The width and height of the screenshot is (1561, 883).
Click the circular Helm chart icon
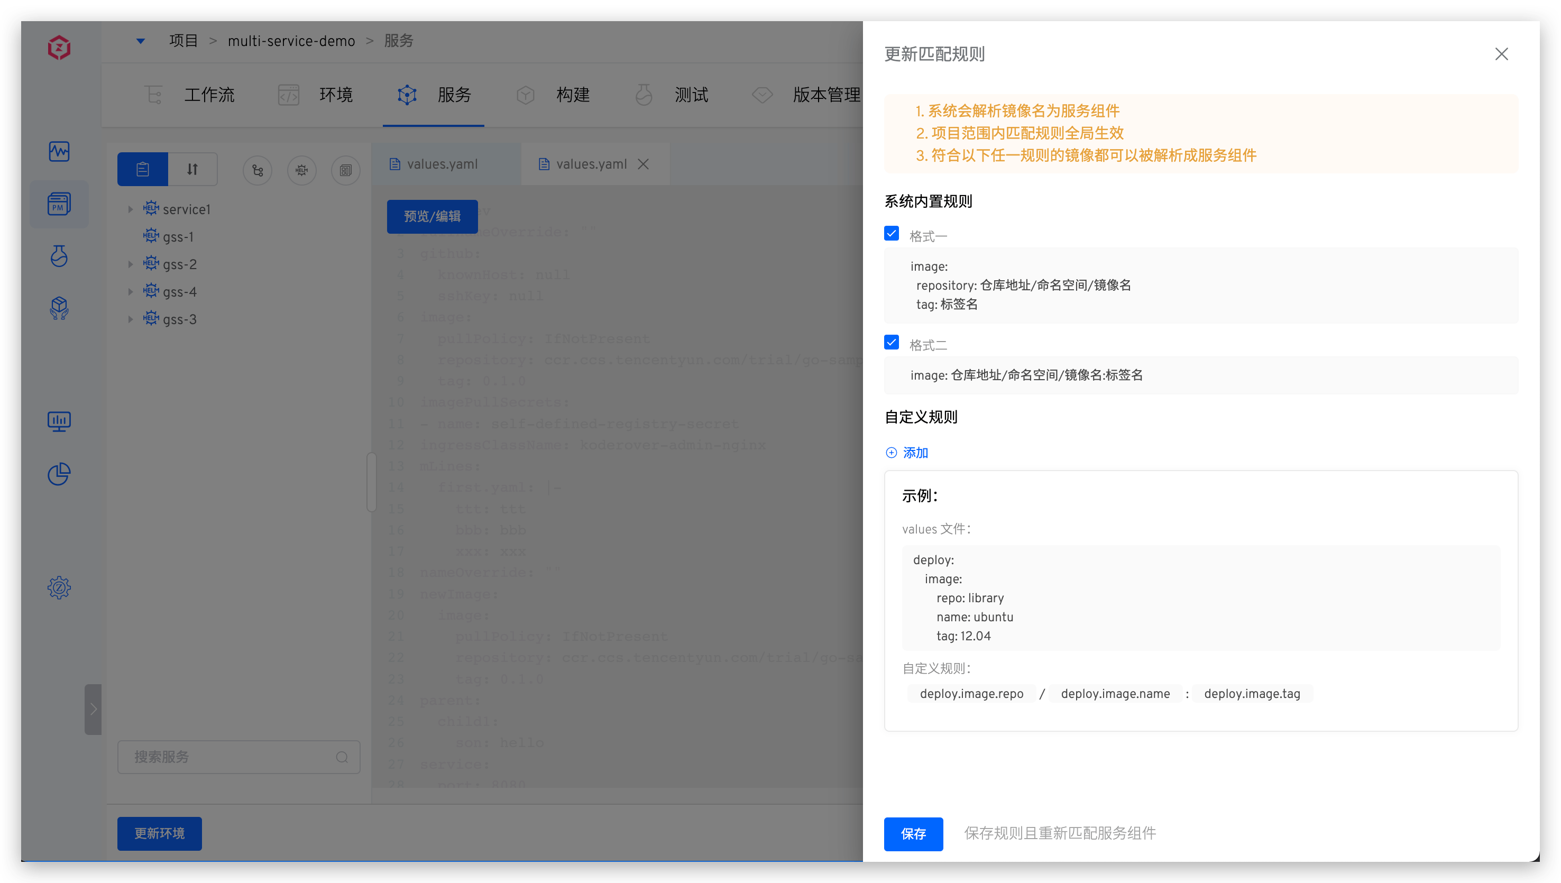[302, 170]
